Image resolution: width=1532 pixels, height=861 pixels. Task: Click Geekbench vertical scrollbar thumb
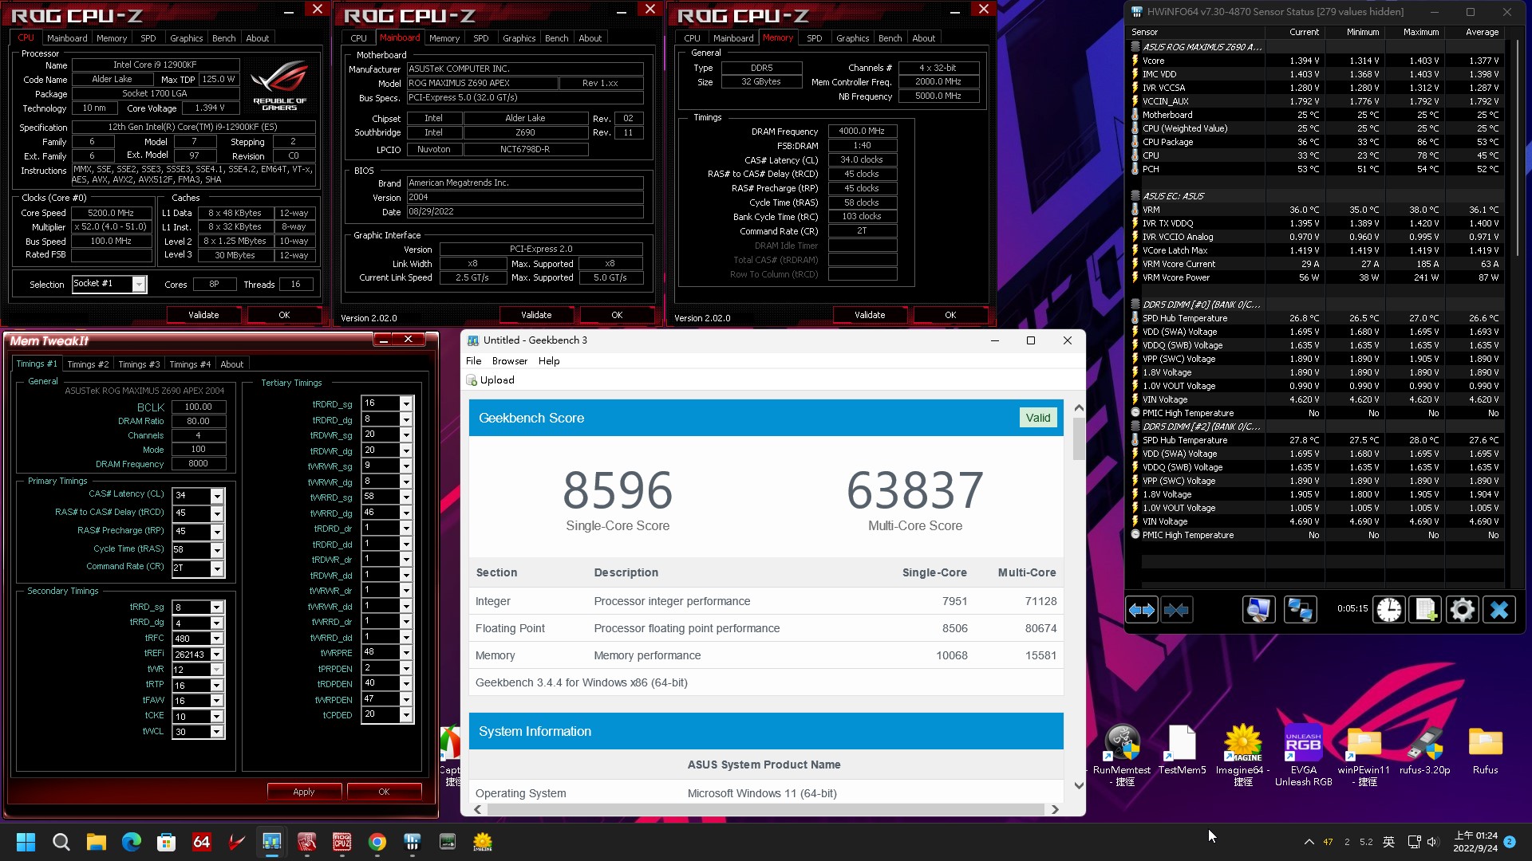[x=1079, y=439]
